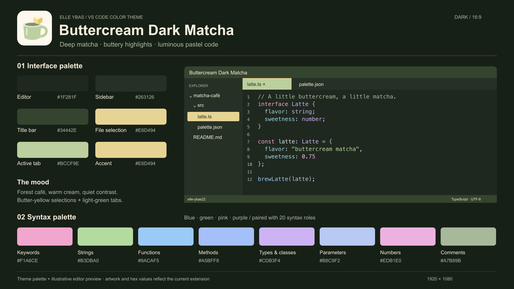This screenshot has height=289, width=514.
Task: Open palette.json from the explorer tree
Action: (210, 127)
